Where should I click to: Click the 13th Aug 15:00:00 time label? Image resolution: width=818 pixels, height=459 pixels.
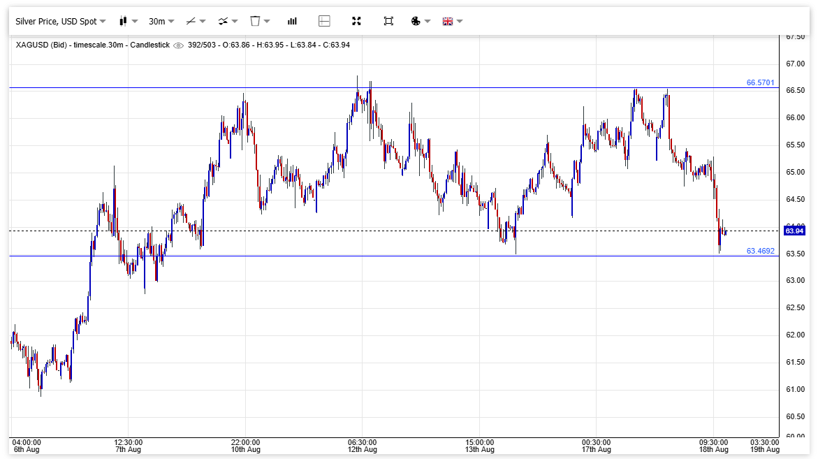click(x=480, y=446)
